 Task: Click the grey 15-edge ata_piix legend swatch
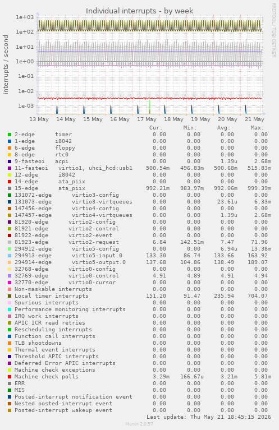tap(10, 188)
